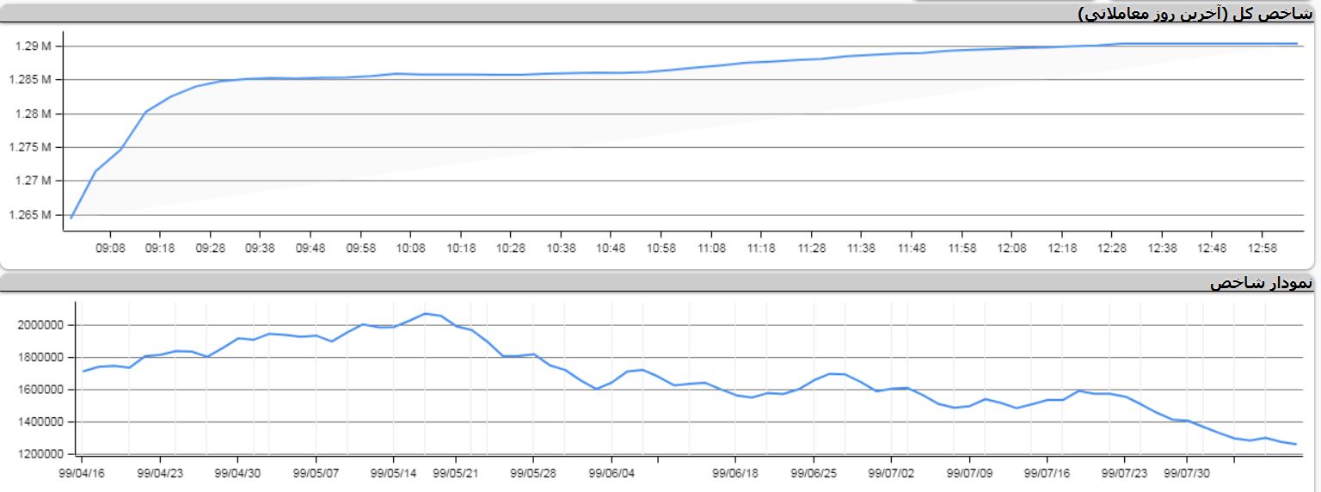Screen dimensions: 1321x492
Task: Select the 1.28 M axis label
Action: coord(34,114)
